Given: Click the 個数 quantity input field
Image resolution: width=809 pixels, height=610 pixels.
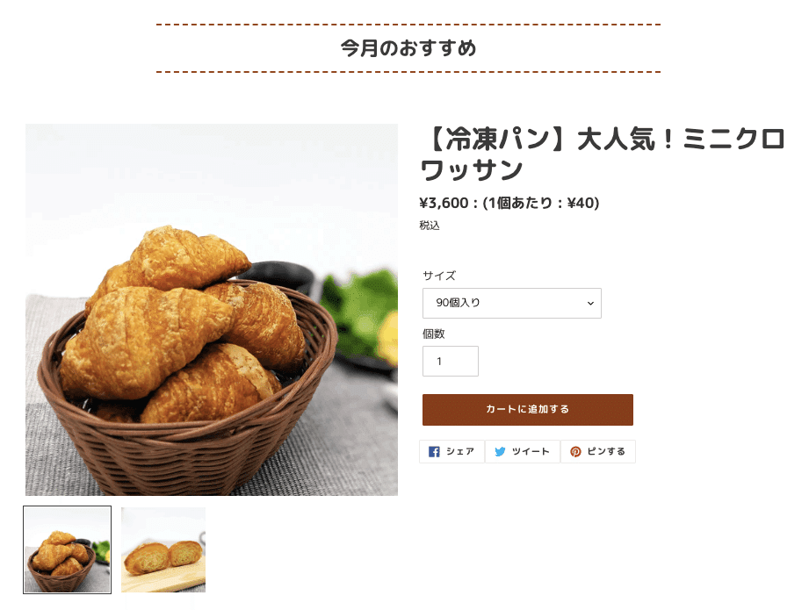Looking at the screenshot, I should (x=451, y=361).
